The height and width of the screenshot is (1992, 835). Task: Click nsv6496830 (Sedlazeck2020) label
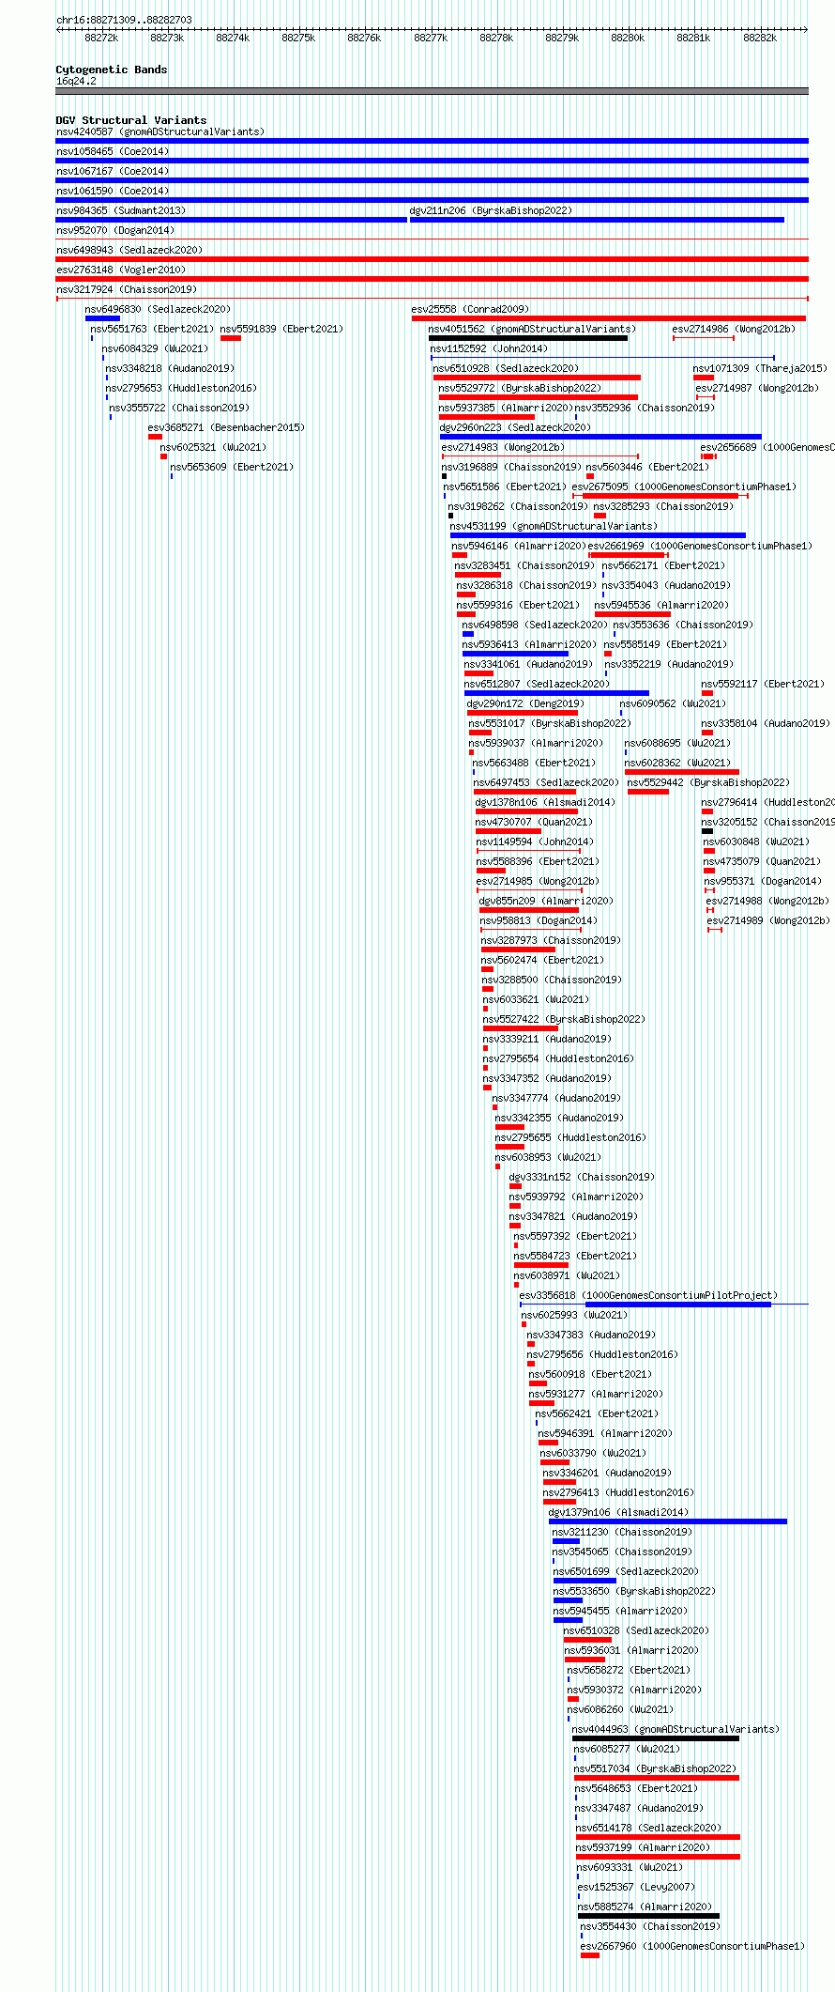[x=158, y=309]
